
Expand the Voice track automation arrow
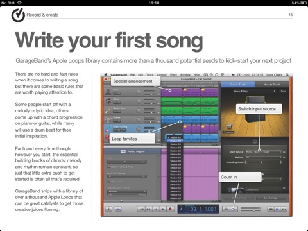(158, 94)
